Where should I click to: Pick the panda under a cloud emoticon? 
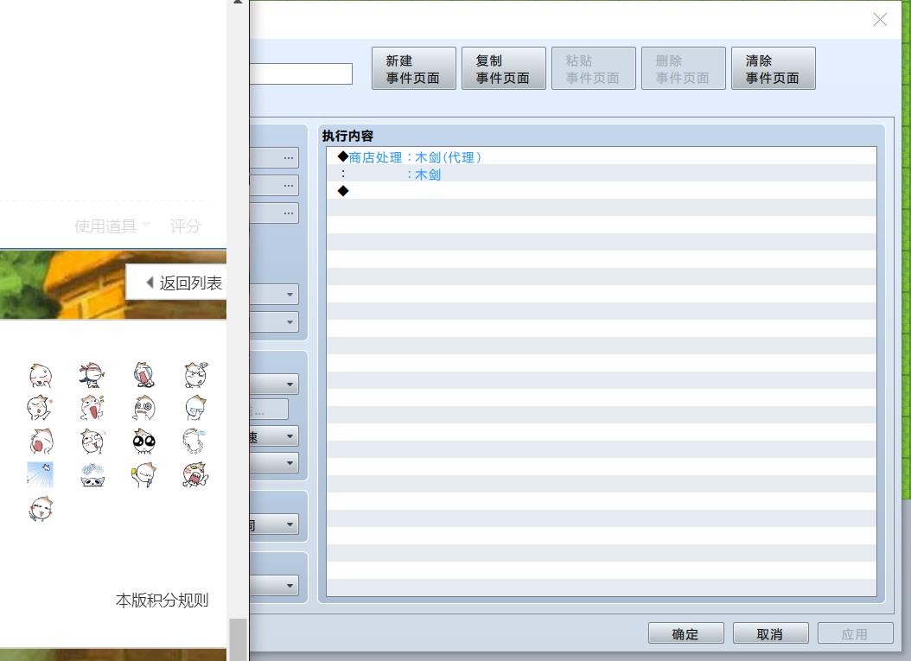92,474
